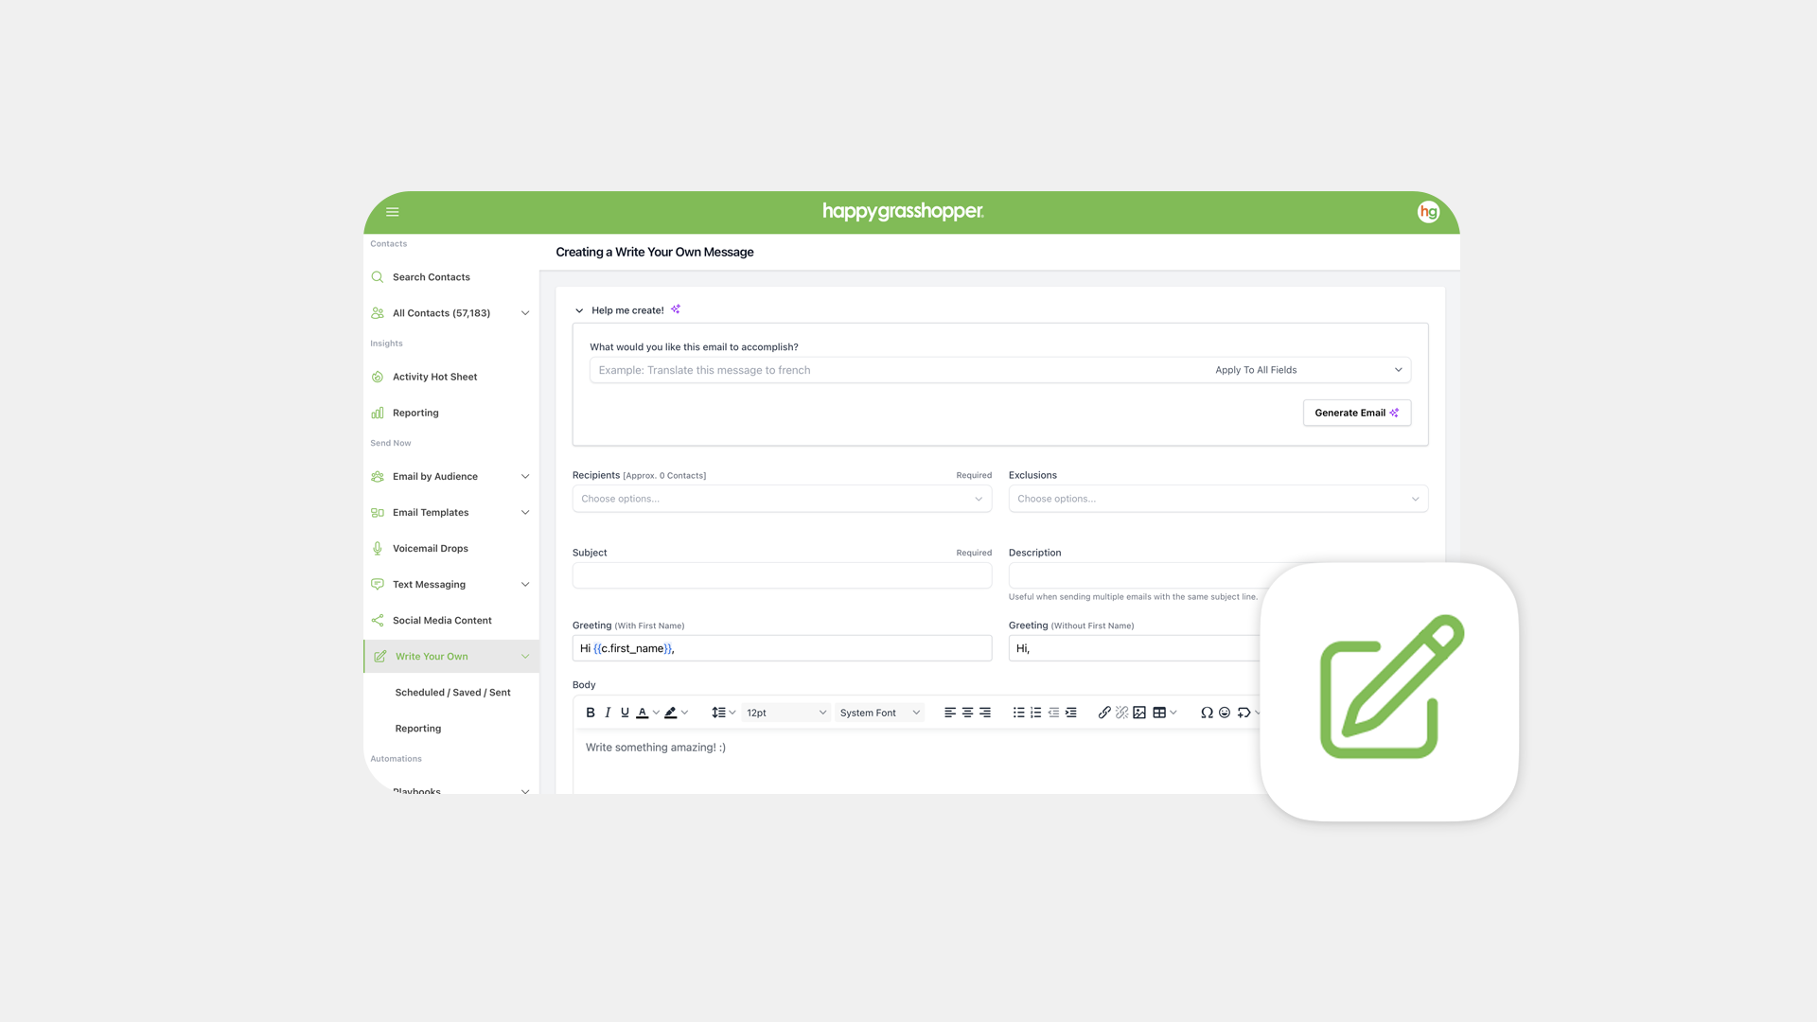Toggle italic formatting
Viewport: 1817px width, 1022px height.
[x=608, y=713]
